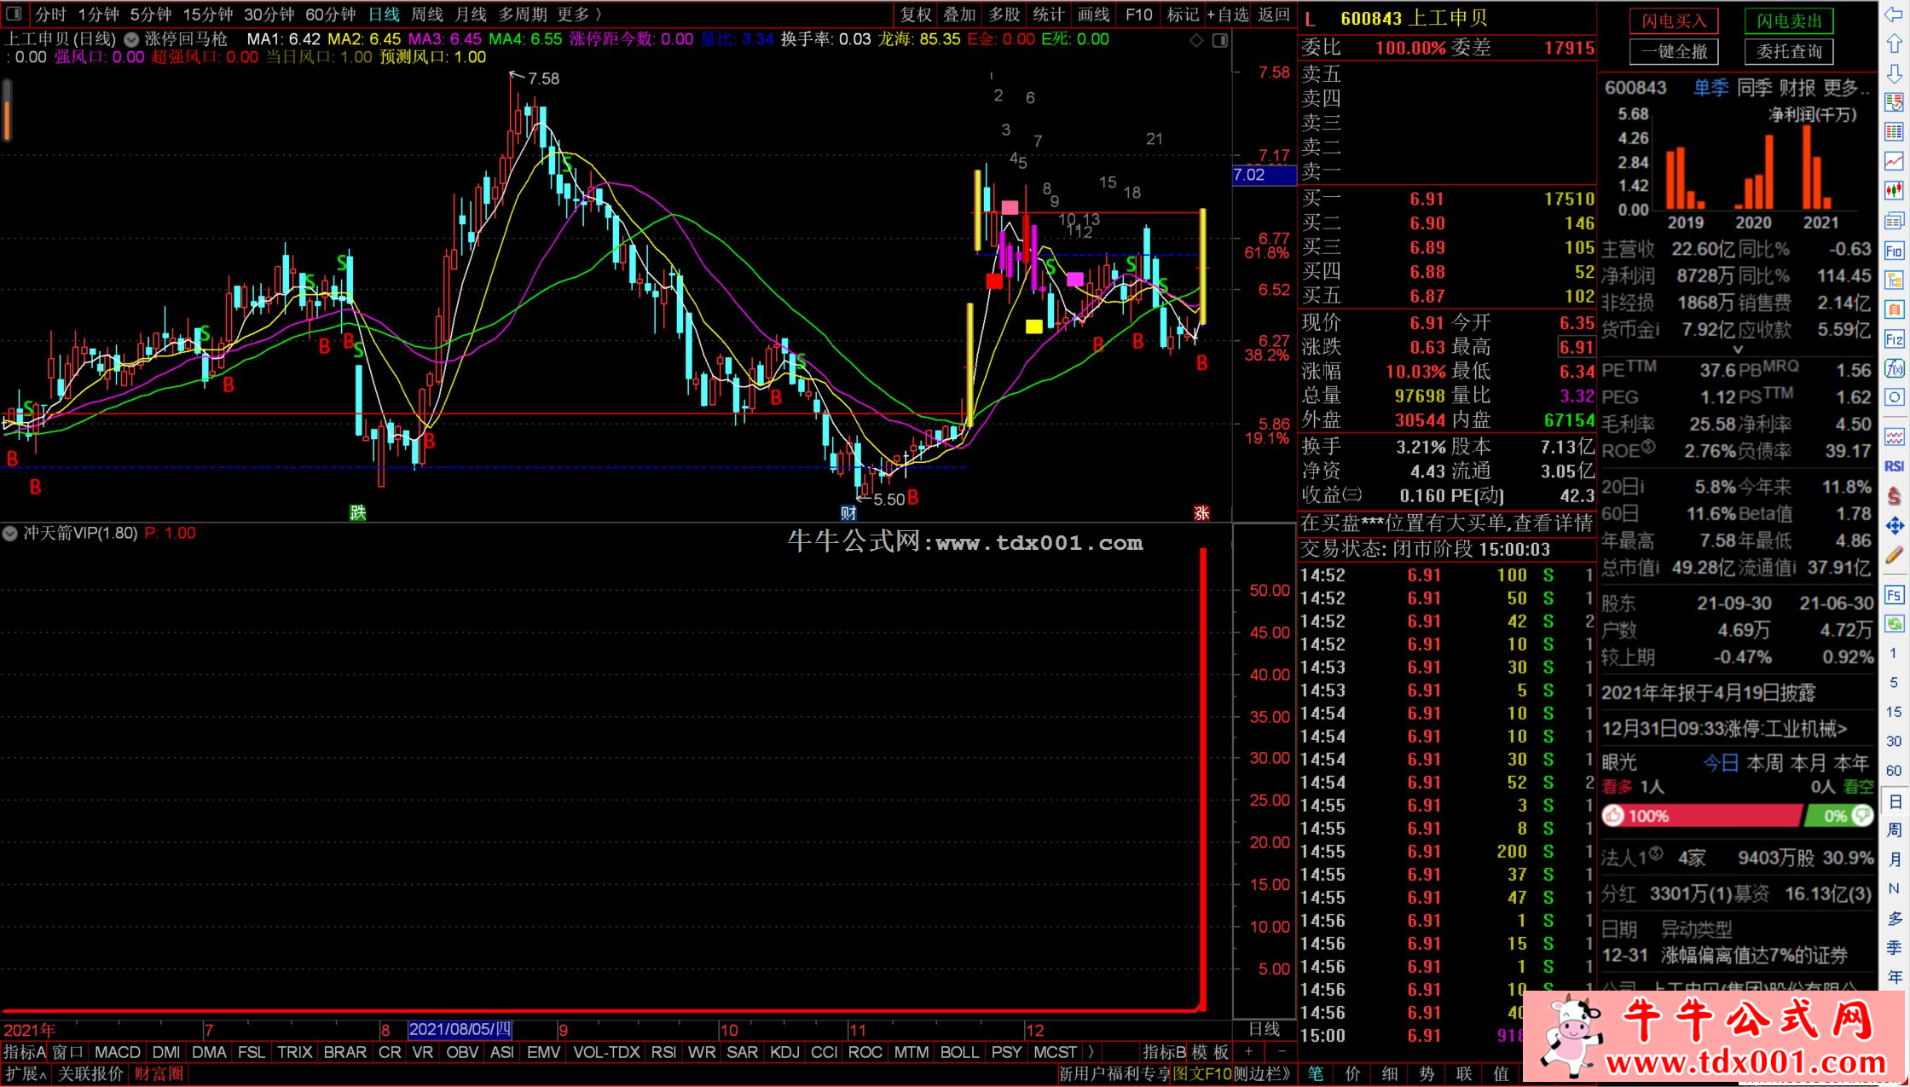1910x1087 pixels.
Task: Select weekly period 周 in right sidebar
Action: (1894, 830)
